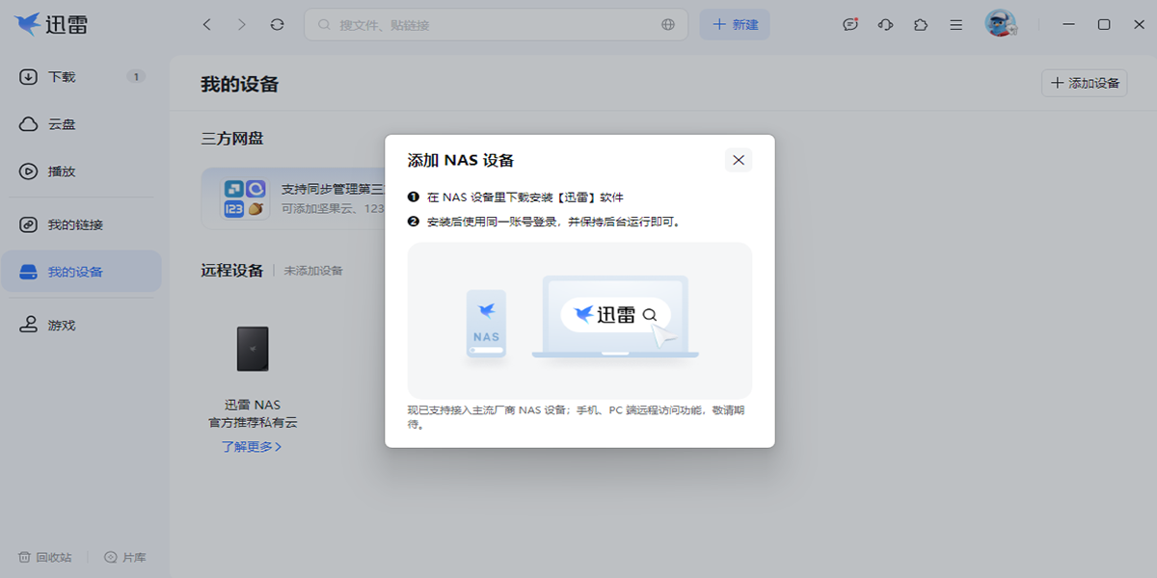Click the globe icon in search bar
The width and height of the screenshot is (1157, 578).
click(x=668, y=25)
